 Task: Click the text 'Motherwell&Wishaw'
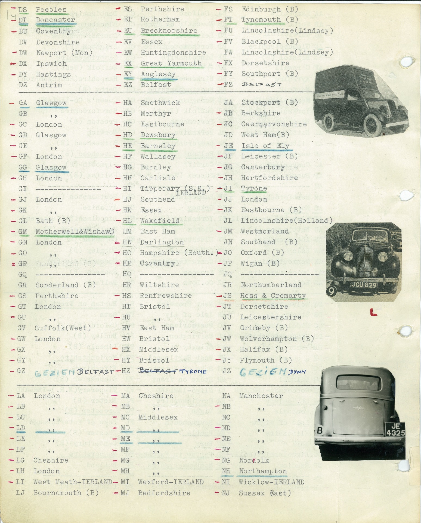pos(72,232)
